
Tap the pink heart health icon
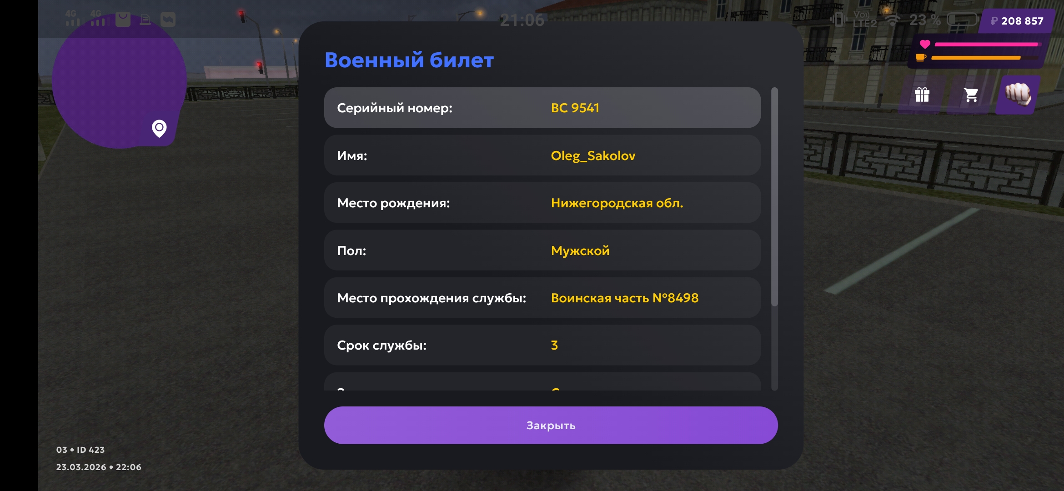[925, 44]
